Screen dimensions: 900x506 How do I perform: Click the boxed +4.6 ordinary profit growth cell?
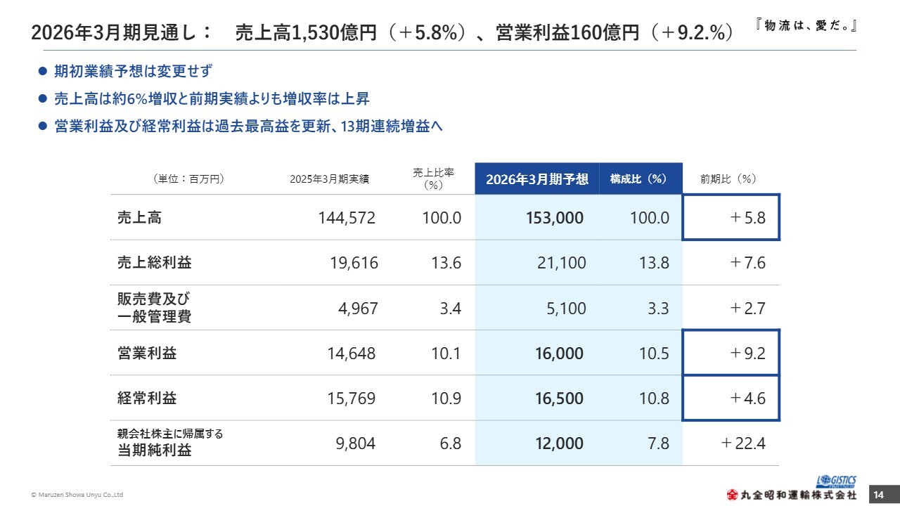[731, 398]
